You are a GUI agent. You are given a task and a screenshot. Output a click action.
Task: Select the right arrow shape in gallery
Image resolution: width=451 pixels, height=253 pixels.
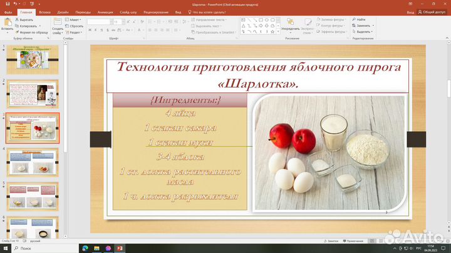[x=261, y=26]
